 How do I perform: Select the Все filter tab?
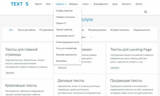click(x=11, y=30)
